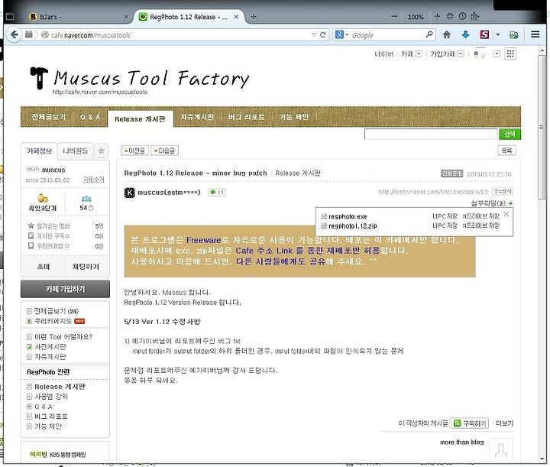
Task: Open 사용법 강의 in sidebar menu
Action: pyautogui.click(x=51, y=397)
